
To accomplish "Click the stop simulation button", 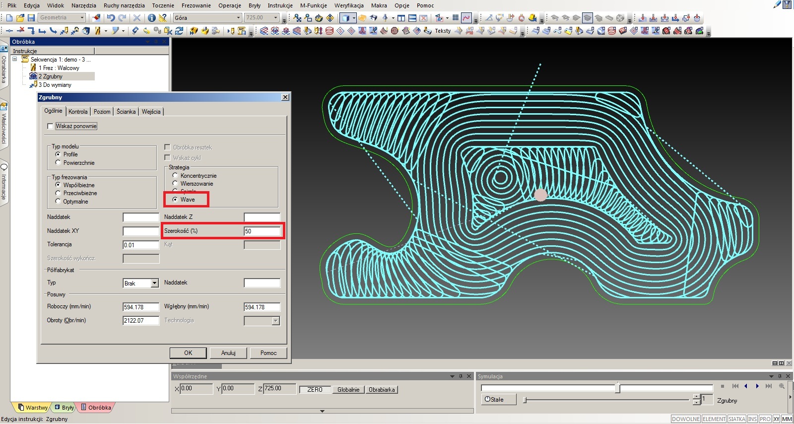I will click(x=723, y=386).
